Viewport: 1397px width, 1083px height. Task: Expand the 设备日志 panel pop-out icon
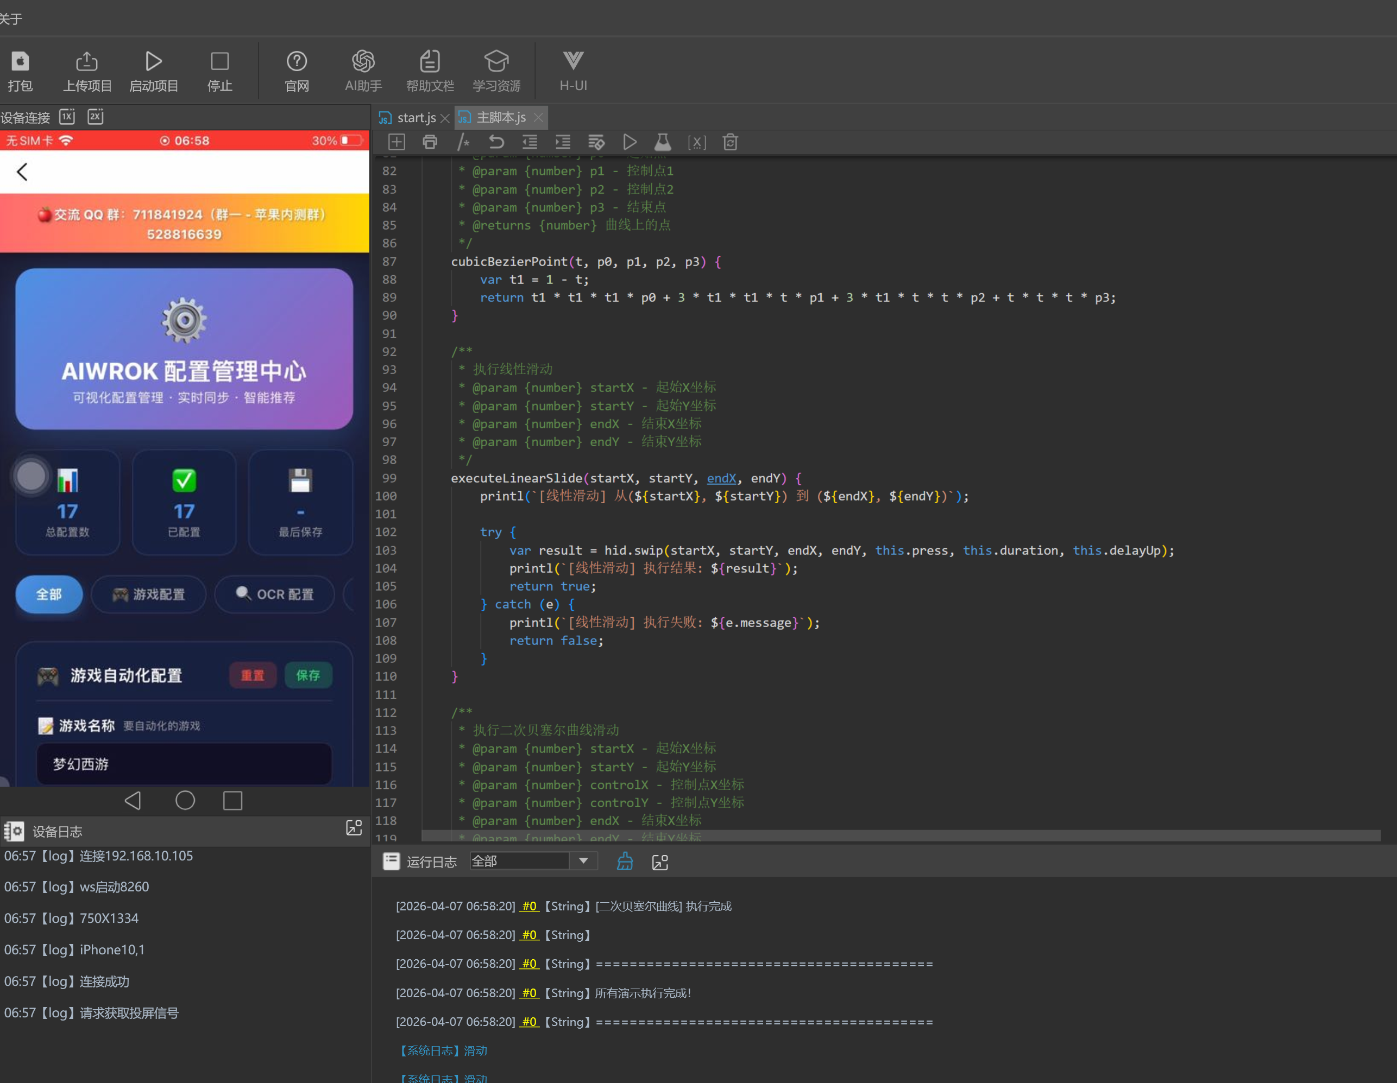(x=354, y=828)
